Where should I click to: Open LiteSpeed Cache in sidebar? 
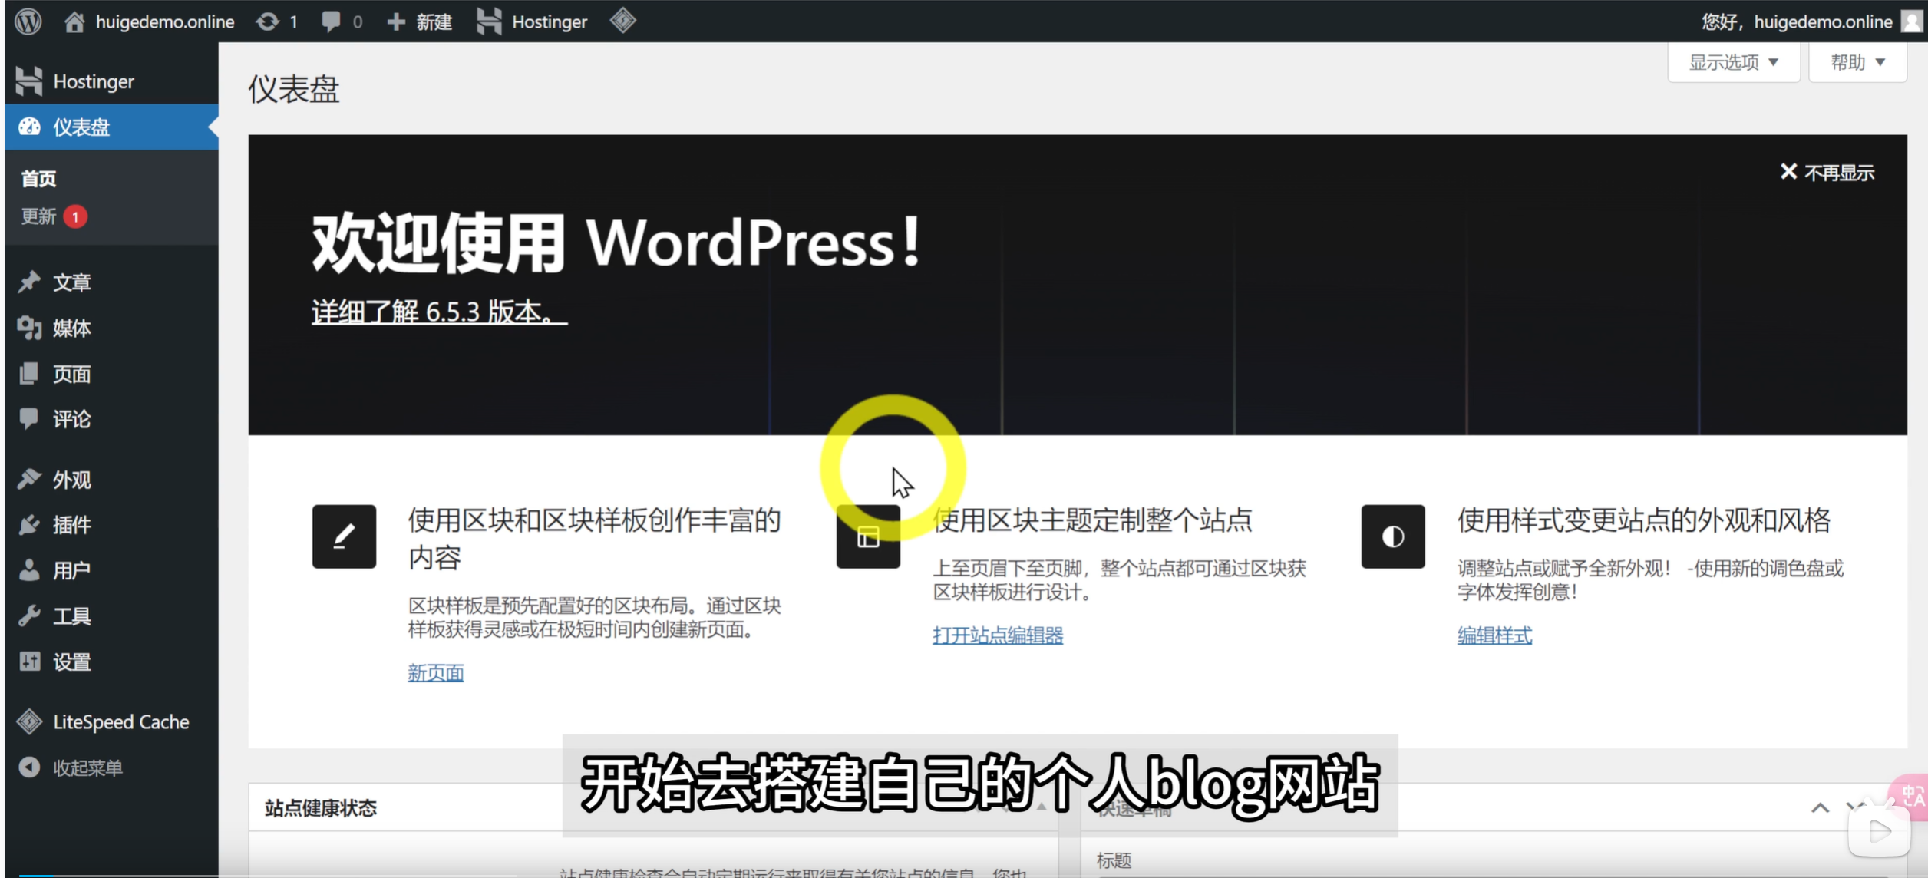(111, 722)
